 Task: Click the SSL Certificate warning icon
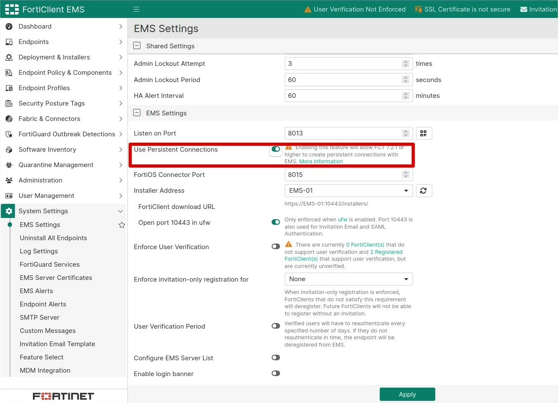[419, 9]
